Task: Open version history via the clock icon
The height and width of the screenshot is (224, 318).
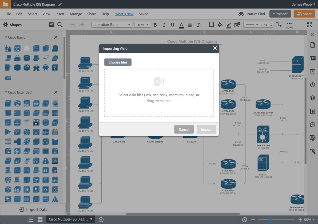Action: (x=313, y=85)
